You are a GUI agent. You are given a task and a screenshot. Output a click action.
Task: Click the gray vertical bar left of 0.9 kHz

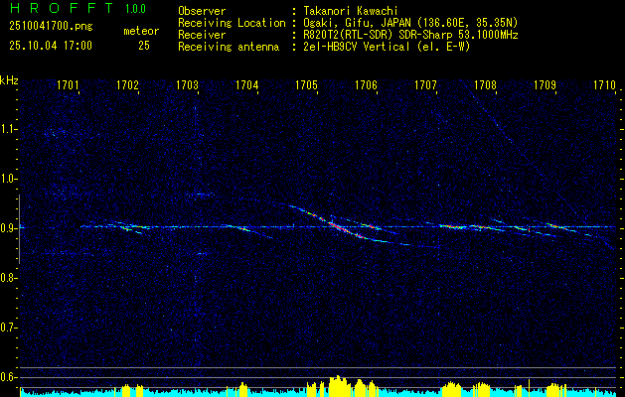(x=19, y=229)
